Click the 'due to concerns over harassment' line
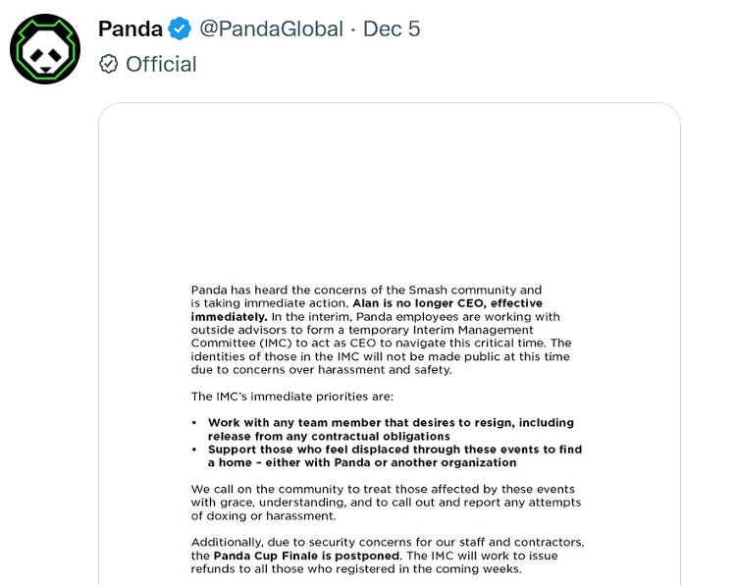 point(321,370)
